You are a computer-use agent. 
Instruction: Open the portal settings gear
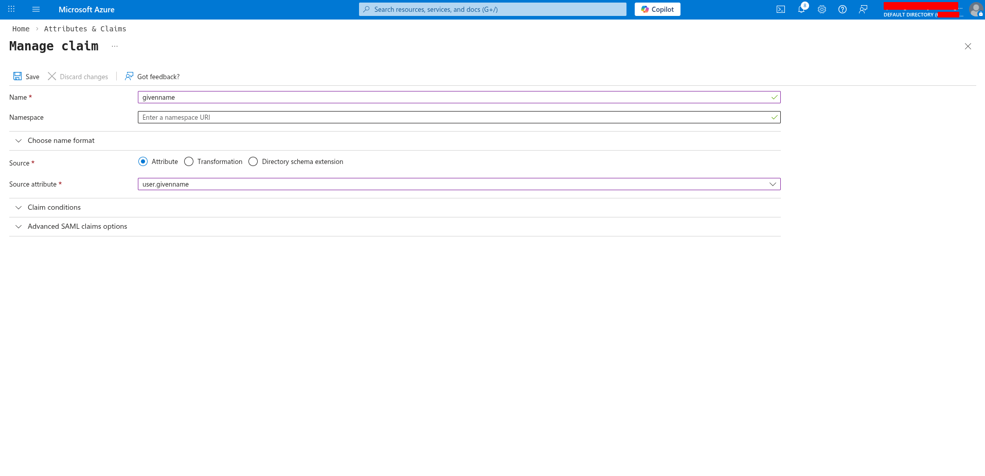(x=821, y=9)
